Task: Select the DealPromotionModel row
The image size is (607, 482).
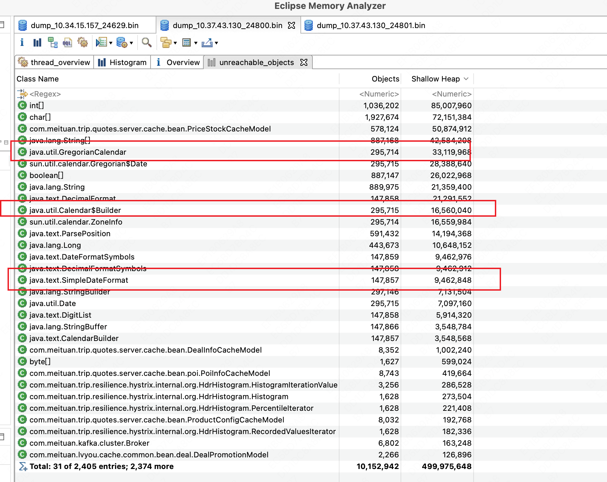Action: pos(245,455)
